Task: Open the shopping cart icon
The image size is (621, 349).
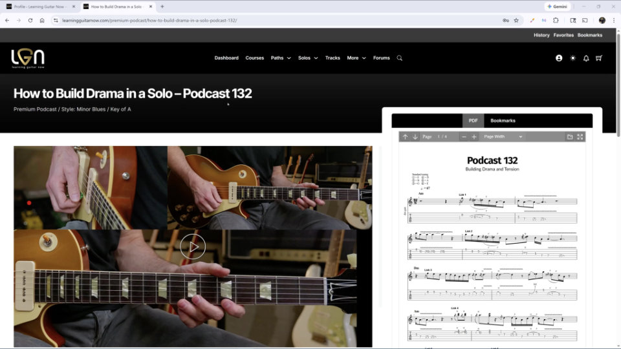Action: pyautogui.click(x=598, y=58)
